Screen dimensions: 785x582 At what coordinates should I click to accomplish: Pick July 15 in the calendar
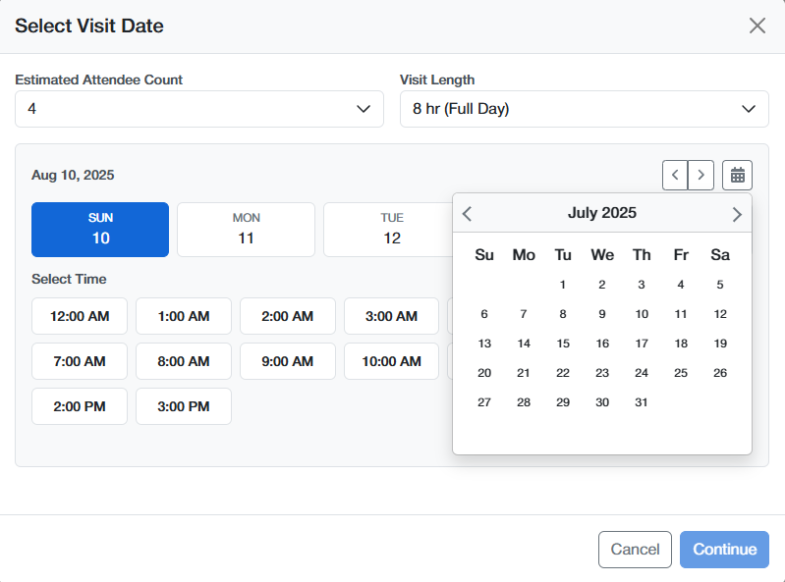(x=563, y=344)
